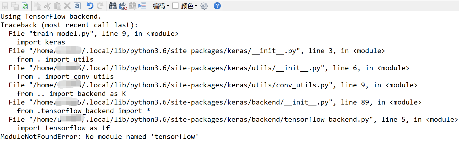Click the X delete icon
The image size is (459, 152).
(67, 6)
